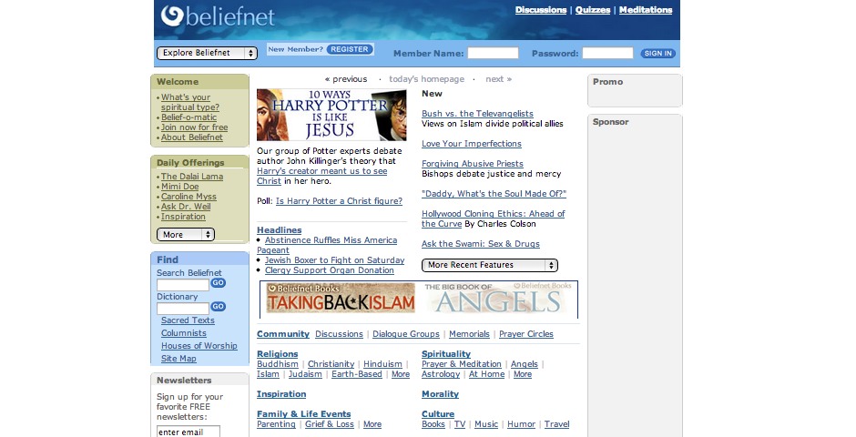Open Sacred Texts
The width and height of the screenshot is (856, 437).
point(188,320)
